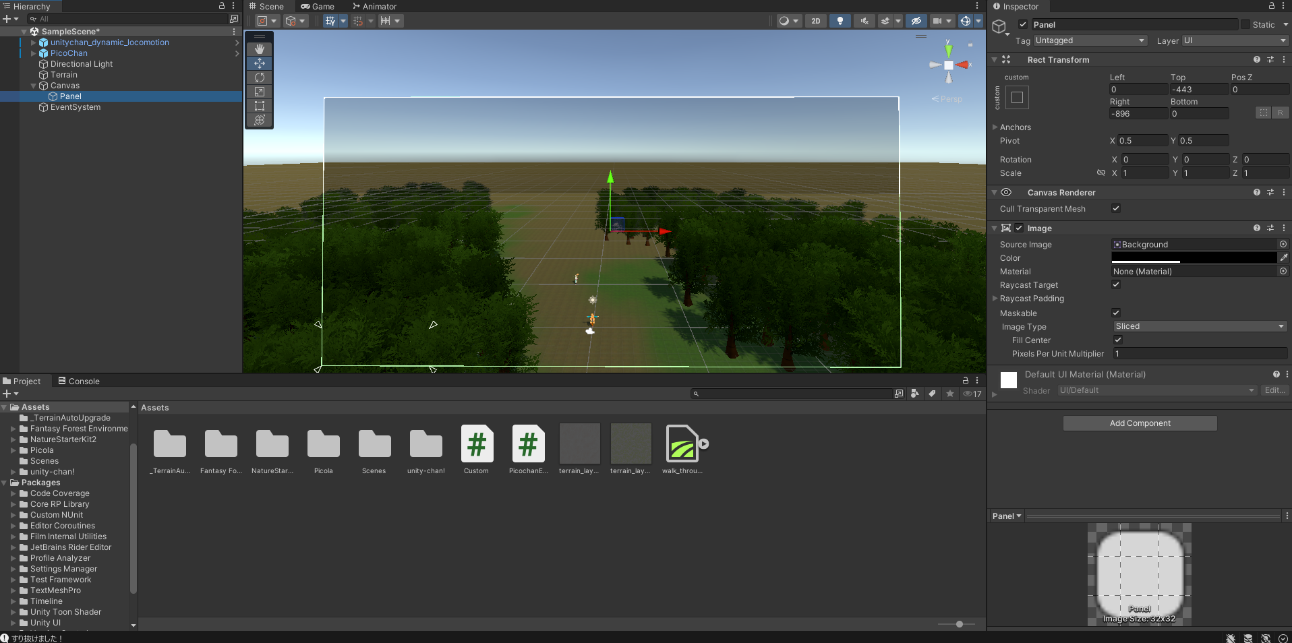Open the Image Type dropdown set to Sliced

pos(1200,326)
